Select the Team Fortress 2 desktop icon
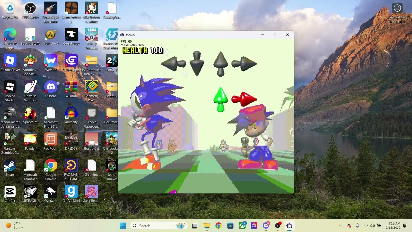This screenshot has height=232, width=412. (x=71, y=12)
